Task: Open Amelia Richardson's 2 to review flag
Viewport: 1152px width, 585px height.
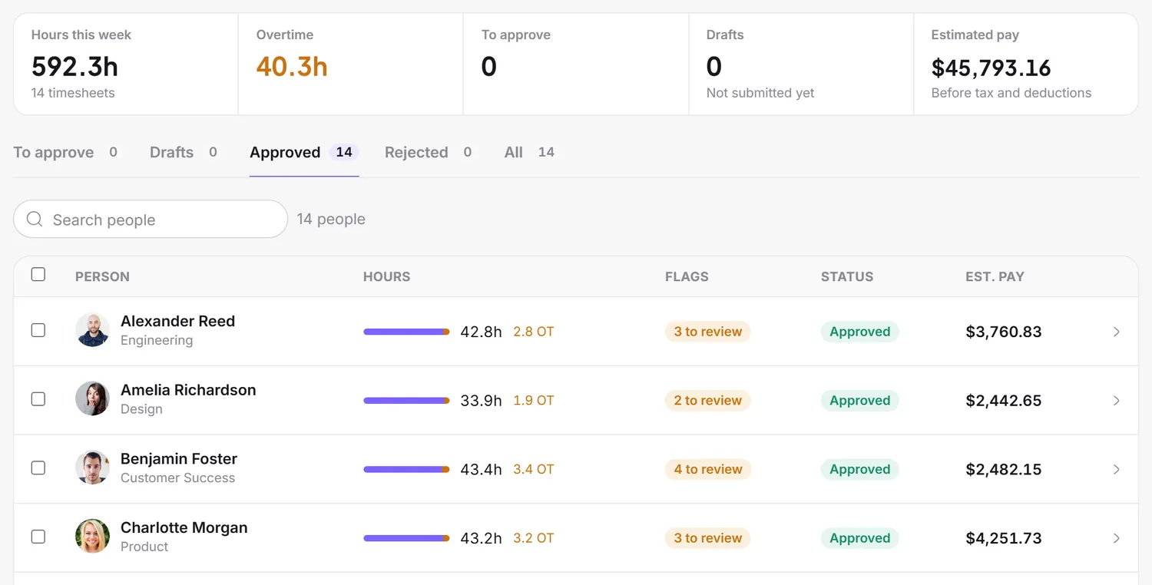Action: coord(708,401)
